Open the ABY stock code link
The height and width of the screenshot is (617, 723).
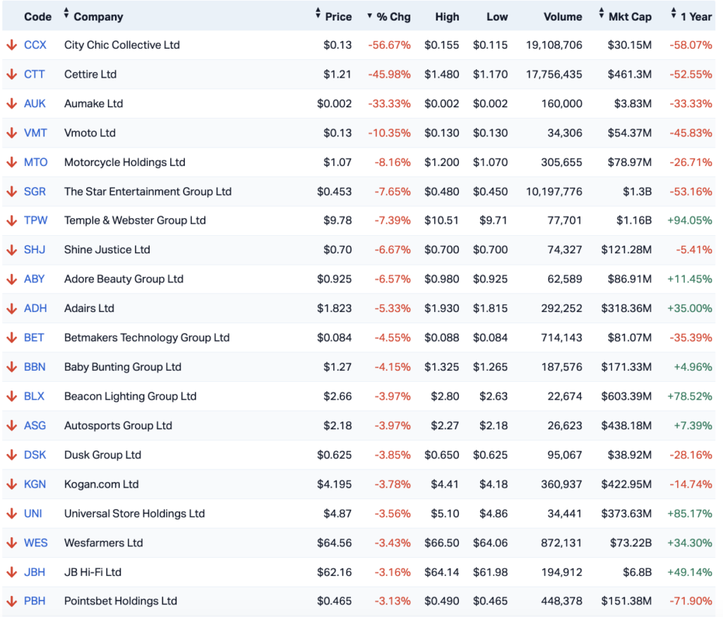point(34,279)
